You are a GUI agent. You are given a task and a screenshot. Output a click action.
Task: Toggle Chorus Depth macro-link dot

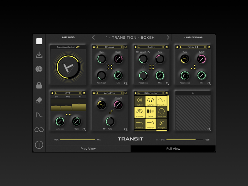tap(112, 66)
